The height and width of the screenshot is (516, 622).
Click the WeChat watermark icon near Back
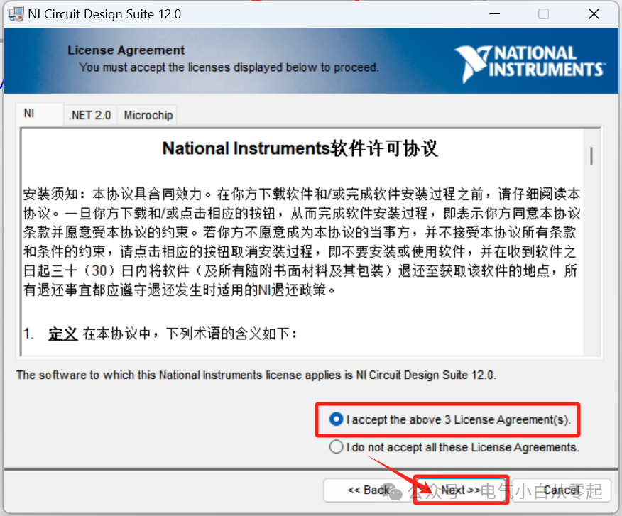coord(393,492)
